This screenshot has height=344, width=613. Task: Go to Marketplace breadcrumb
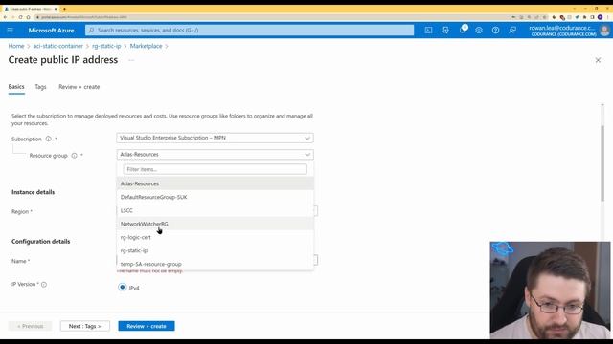pos(147,46)
